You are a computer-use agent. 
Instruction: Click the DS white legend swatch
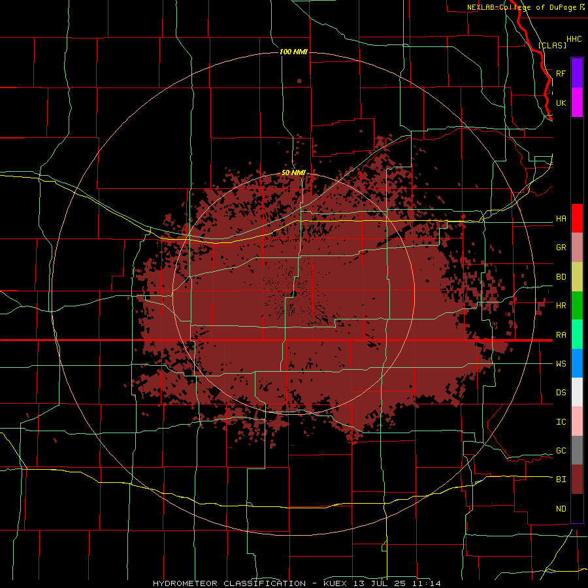577,392
